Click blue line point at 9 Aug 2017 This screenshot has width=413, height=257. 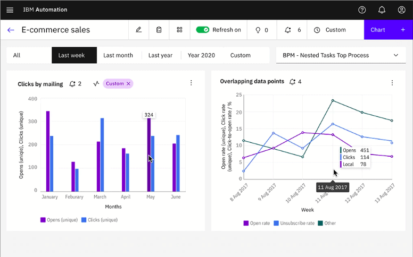(274, 133)
